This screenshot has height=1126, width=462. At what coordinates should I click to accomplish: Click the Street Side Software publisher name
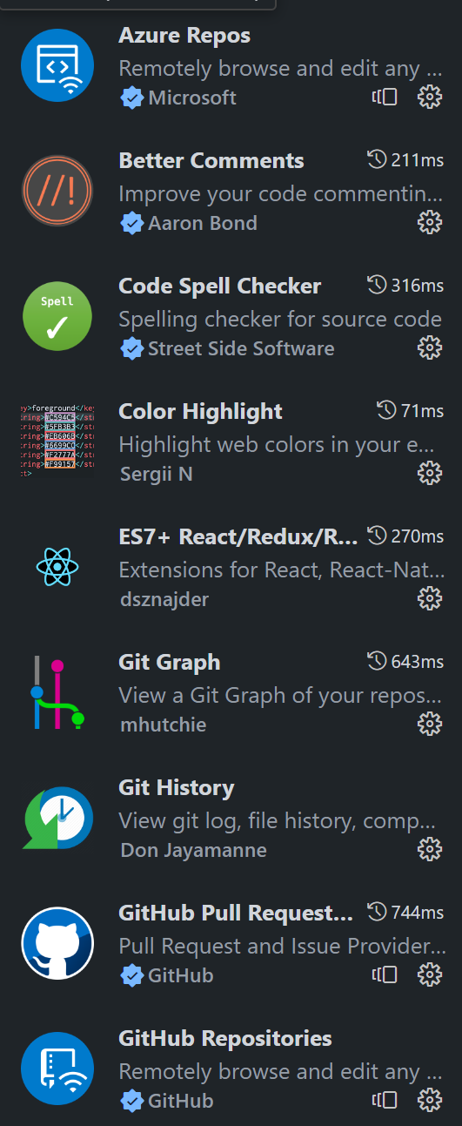[241, 348]
